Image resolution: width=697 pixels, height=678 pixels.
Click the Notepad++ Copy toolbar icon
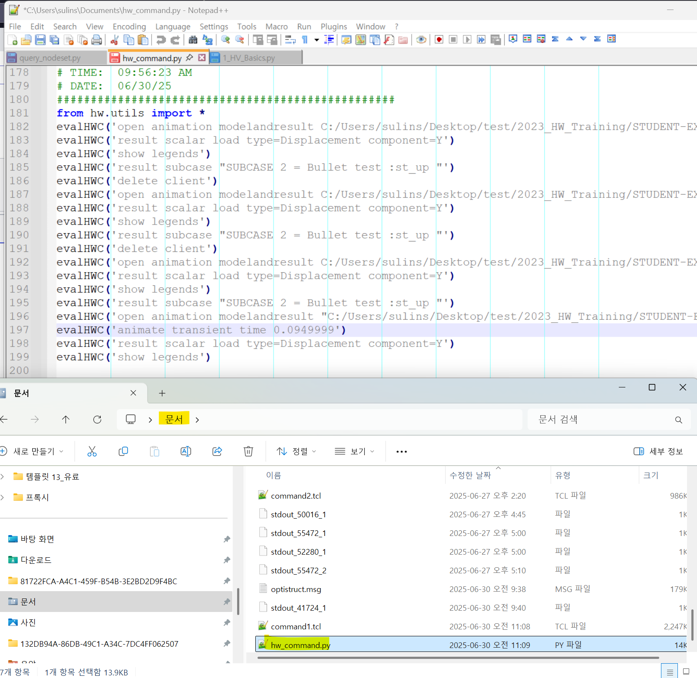click(129, 40)
